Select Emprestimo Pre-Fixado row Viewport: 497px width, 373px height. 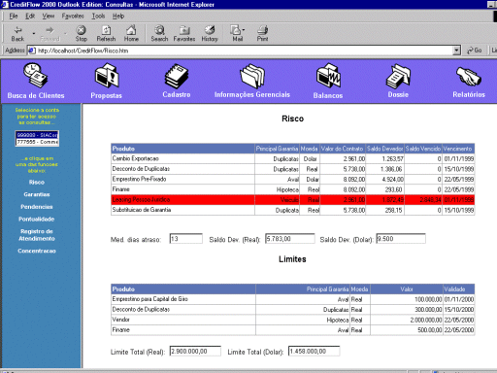coord(292,179)
